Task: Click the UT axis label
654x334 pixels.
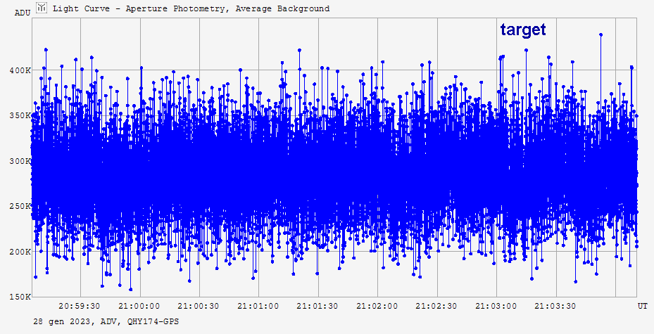Action: (642, 306)
